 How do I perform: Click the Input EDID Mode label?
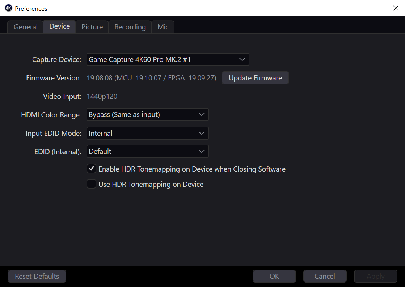[53, 133]
